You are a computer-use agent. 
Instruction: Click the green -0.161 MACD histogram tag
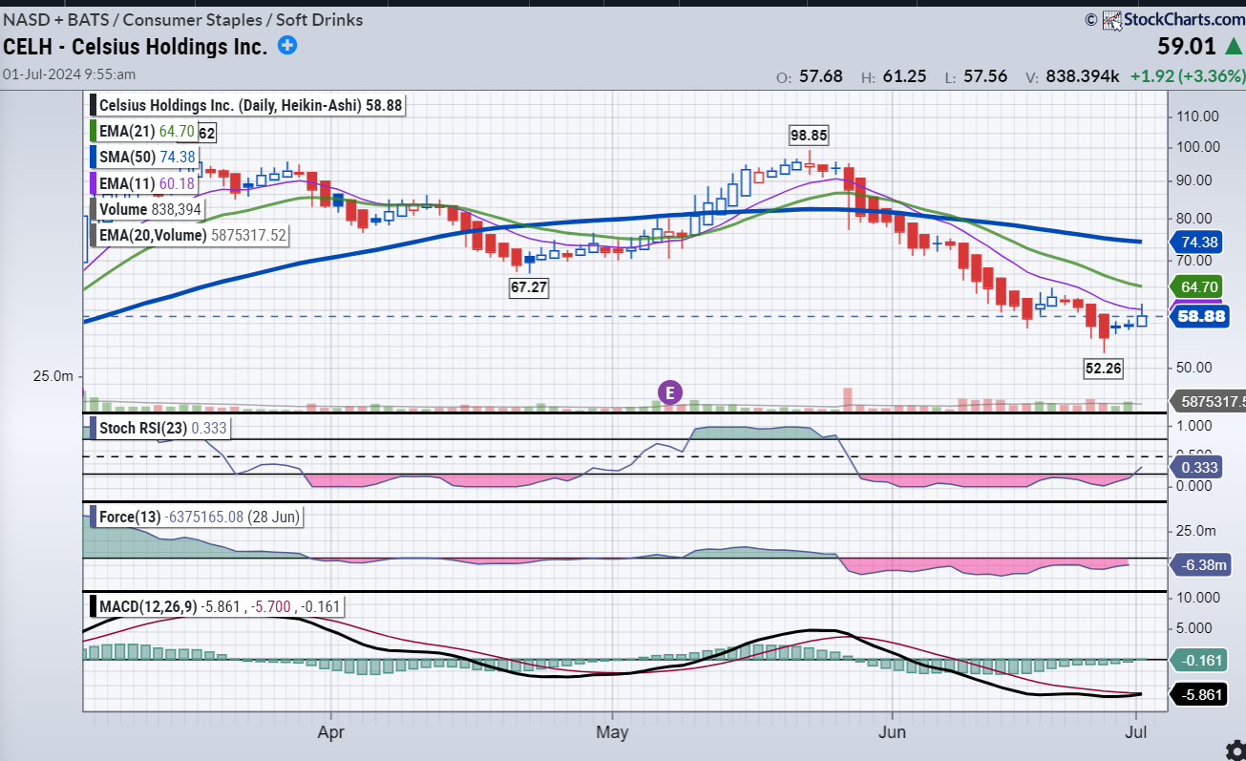tap(1197, 661)
